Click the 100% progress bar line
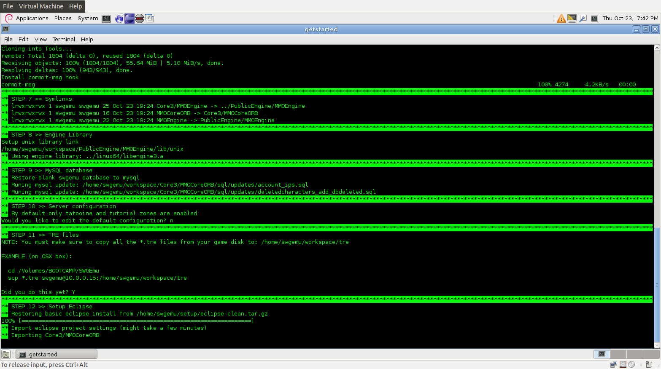Viewport: 661px width, 369px height. coord(127,321)
